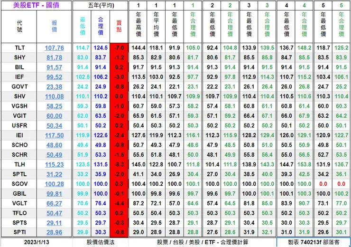The width and height of the screenshot is (351, 247).
Task: Select the SCHO ticker cell
Action: pos(19,145)
